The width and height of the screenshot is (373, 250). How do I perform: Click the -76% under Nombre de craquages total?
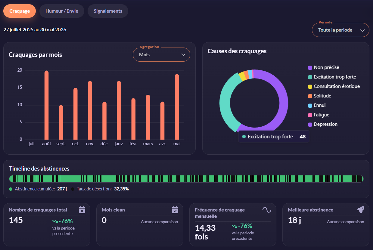coord(66,221)
